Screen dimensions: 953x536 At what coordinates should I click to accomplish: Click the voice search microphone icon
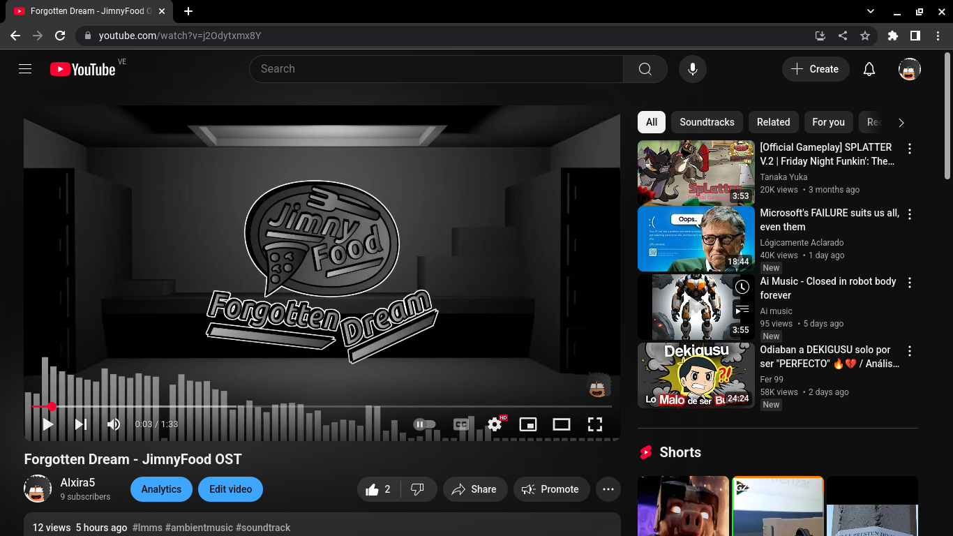click(692, 69)
